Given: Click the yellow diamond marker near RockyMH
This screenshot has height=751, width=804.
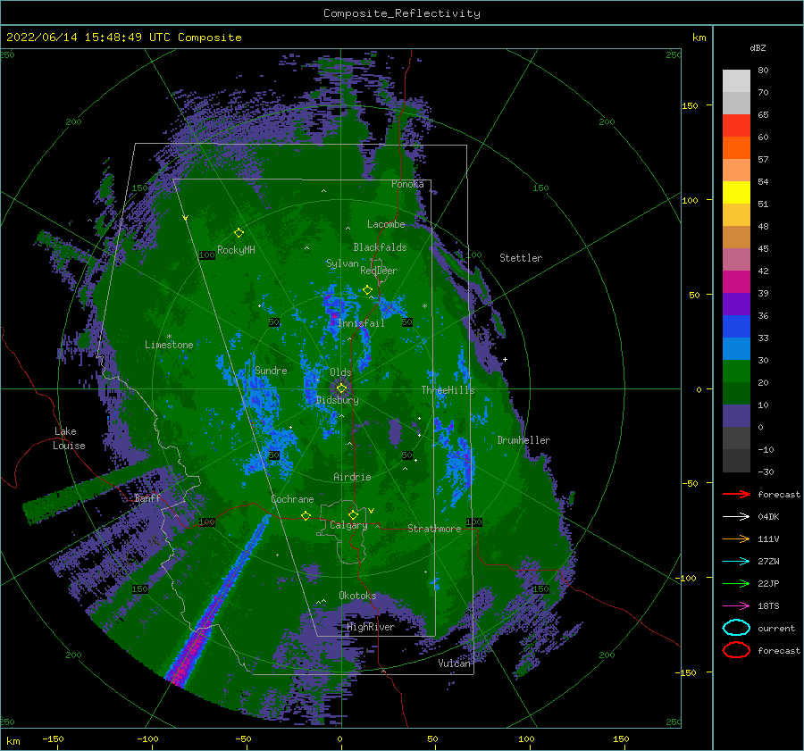Looking at the screenshot, I should [x=239, y=233].
